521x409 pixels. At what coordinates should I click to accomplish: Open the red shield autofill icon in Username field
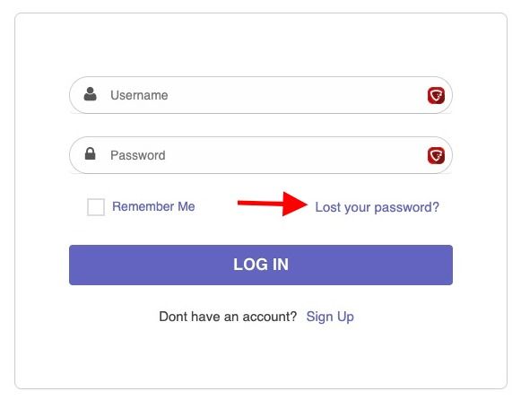pyautogui.click(x=436, y=96)
